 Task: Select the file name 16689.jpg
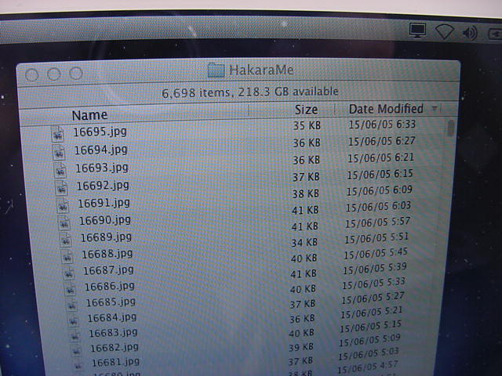tap(107, 237)
